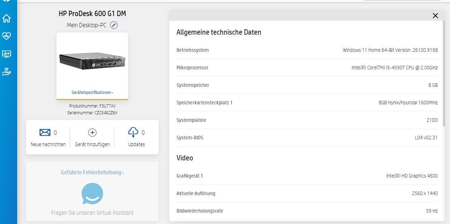450x224 pixels.
Task: Open Gerätespezifikationen link
Action: click(x=92, y=92)
